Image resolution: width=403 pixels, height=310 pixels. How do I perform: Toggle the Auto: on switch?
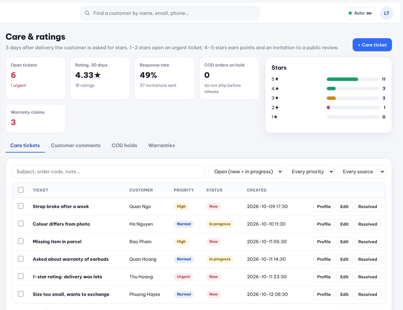point(360,13)
